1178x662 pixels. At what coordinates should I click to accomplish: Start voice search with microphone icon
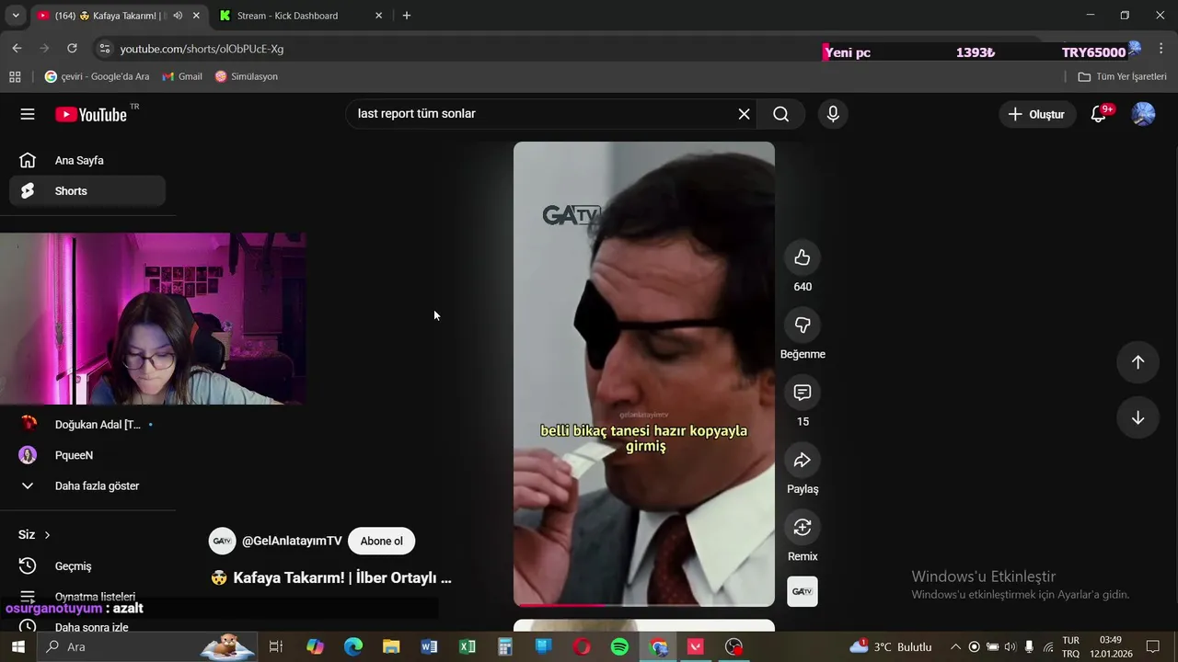(833, 114)
